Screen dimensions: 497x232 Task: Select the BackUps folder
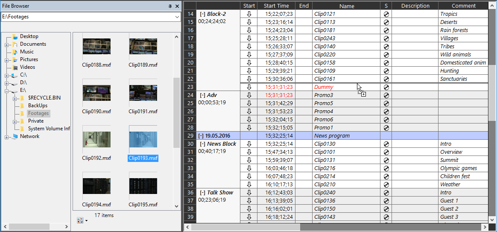38,106
